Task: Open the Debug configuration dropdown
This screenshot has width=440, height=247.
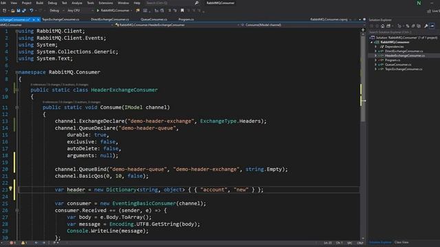Action: point(57,11)
